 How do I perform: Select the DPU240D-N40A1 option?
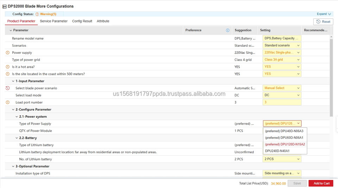285,151
